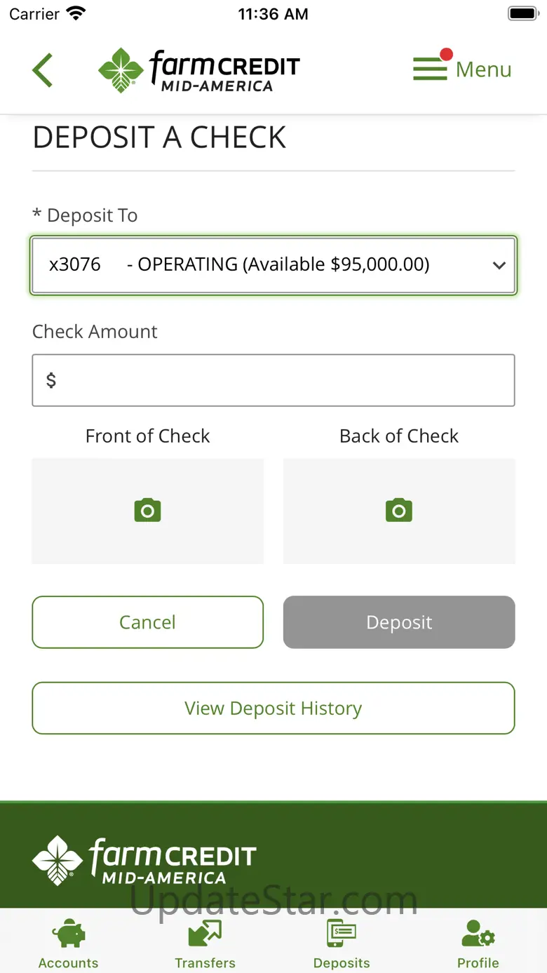Open View Deposit History
Viewport: 547px width, 973px height.
pyautogui.click(x=273, y=709)
